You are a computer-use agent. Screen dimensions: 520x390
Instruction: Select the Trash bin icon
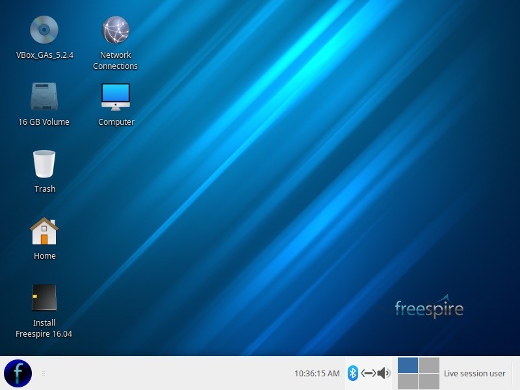[44, 164]
